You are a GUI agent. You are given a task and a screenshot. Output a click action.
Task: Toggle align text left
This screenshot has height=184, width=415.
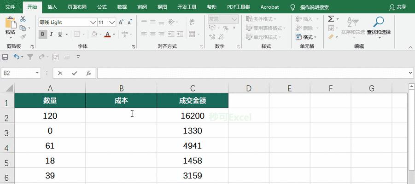pos(144,34)
